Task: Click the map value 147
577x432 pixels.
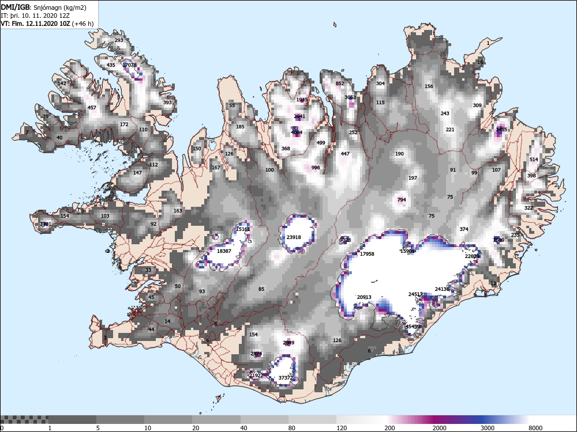Action: tap(137, 173)
